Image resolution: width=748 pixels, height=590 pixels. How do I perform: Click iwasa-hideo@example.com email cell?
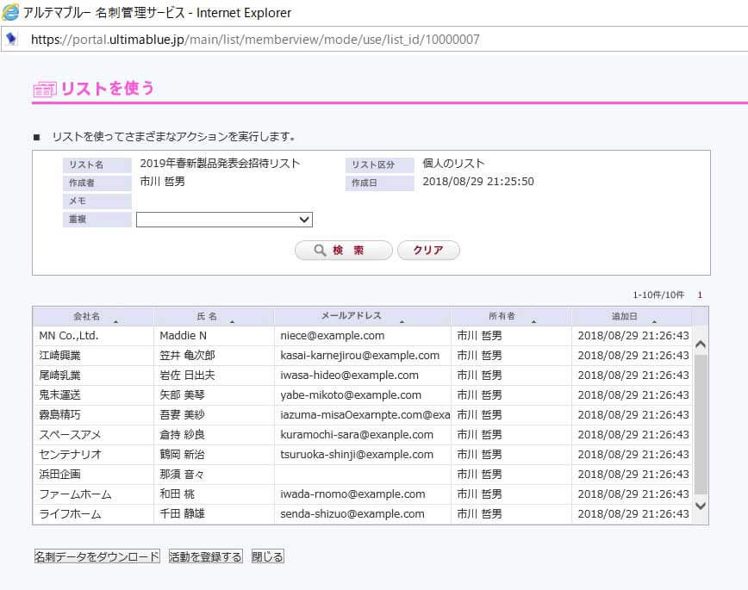pos(363,376)
